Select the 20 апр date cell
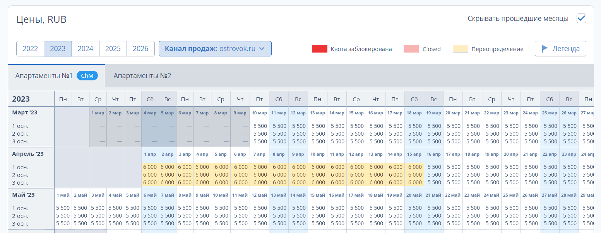Viewport: 601px width, 233px height. pyautogui.click(x=511, y=154)
